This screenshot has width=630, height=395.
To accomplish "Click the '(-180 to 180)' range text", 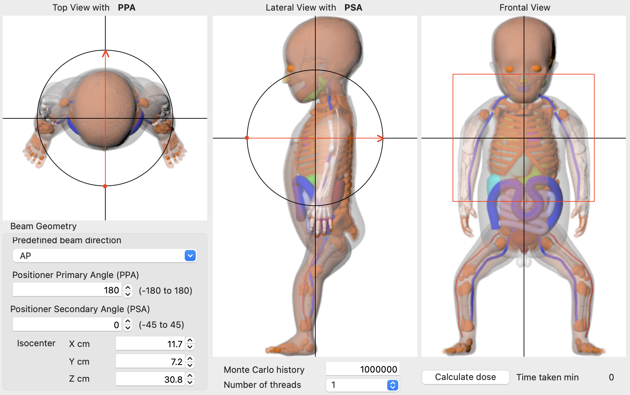I will (165, 291).
